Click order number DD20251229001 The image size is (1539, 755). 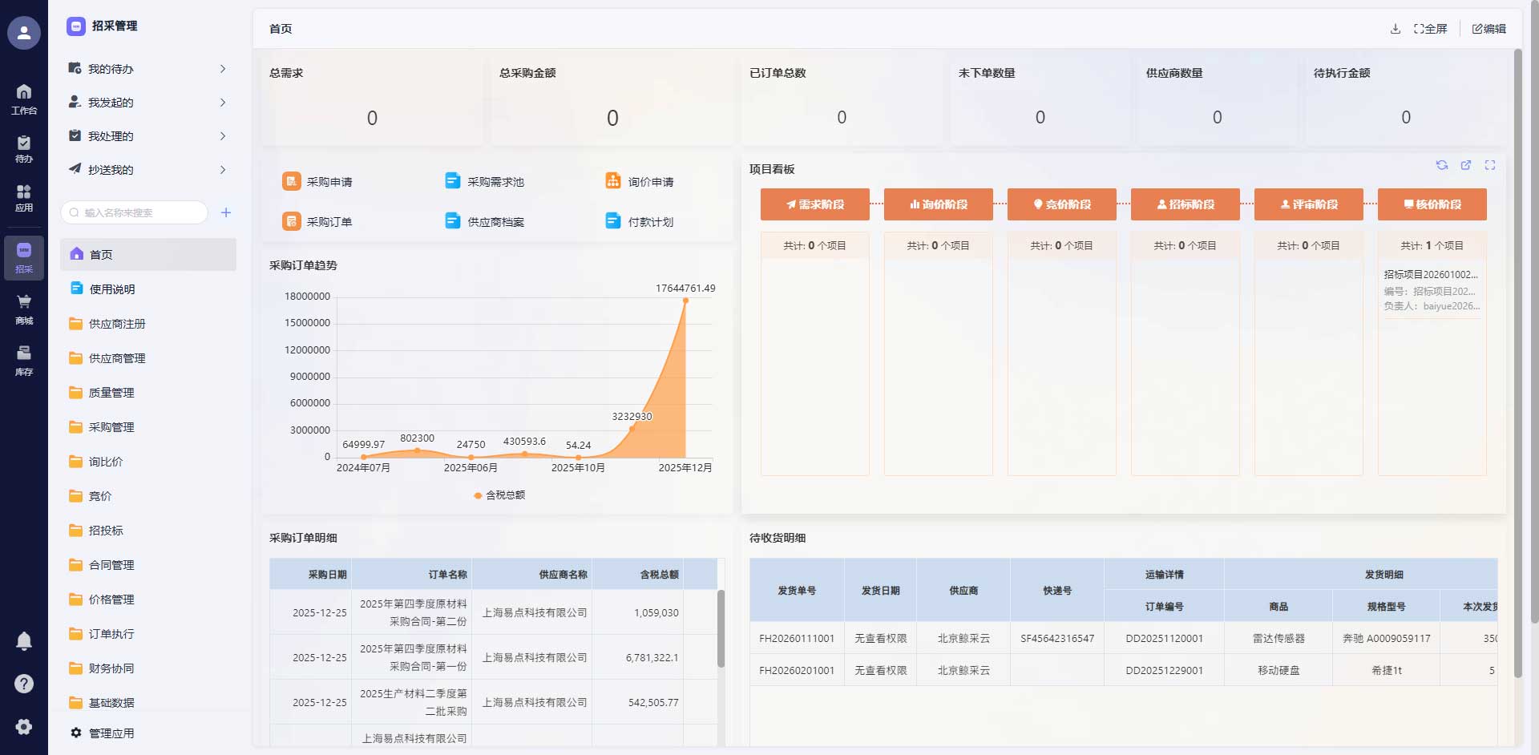[x=1164, y=671]
